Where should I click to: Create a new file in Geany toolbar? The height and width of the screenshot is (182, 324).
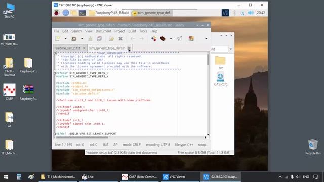[x=58, y=39]
